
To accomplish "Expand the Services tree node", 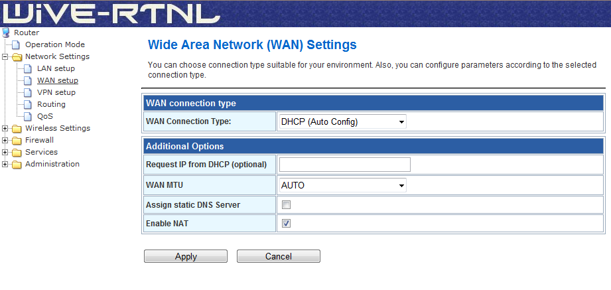I will click(5, 152).
